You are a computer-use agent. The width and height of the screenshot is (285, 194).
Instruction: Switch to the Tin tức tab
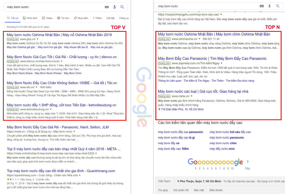(x=63, y=18)
